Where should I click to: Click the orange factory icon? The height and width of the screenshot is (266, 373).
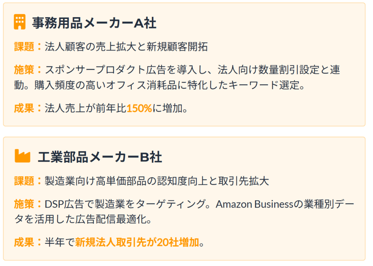coord(22,156)
